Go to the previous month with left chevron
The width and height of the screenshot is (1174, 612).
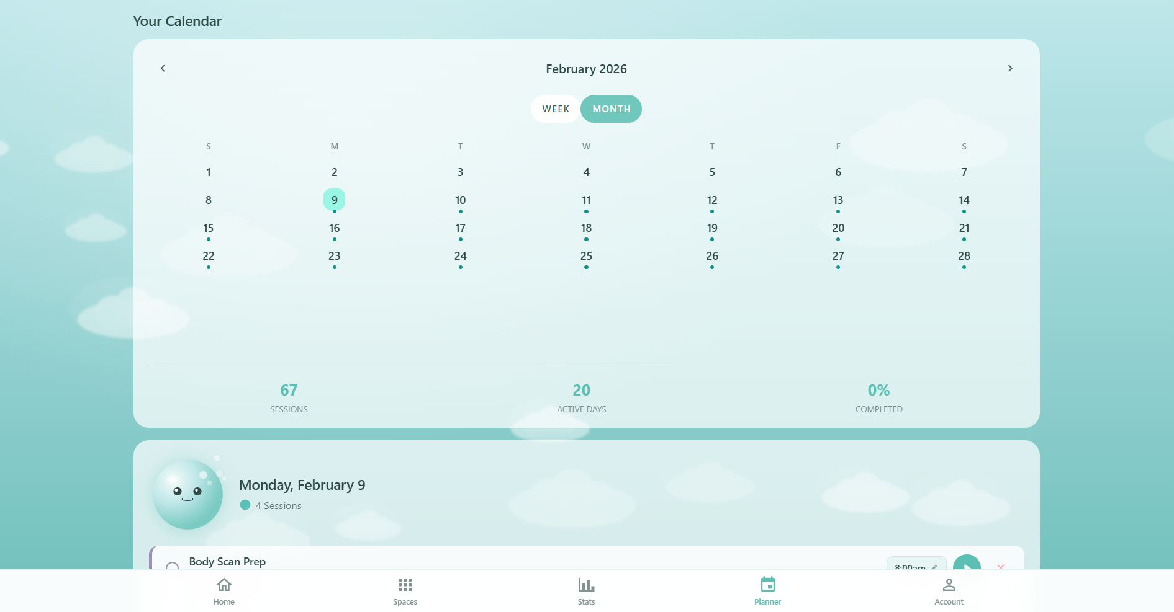pos(163,68)
